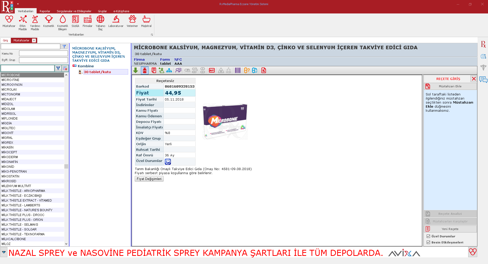Click the Fiyat Değişimleri button
The image size is (488, 264).
pos(149,179)
